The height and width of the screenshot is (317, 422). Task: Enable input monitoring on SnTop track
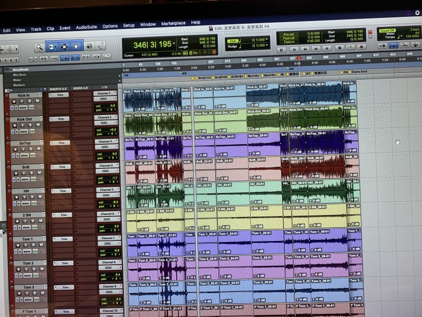(23, 149)
